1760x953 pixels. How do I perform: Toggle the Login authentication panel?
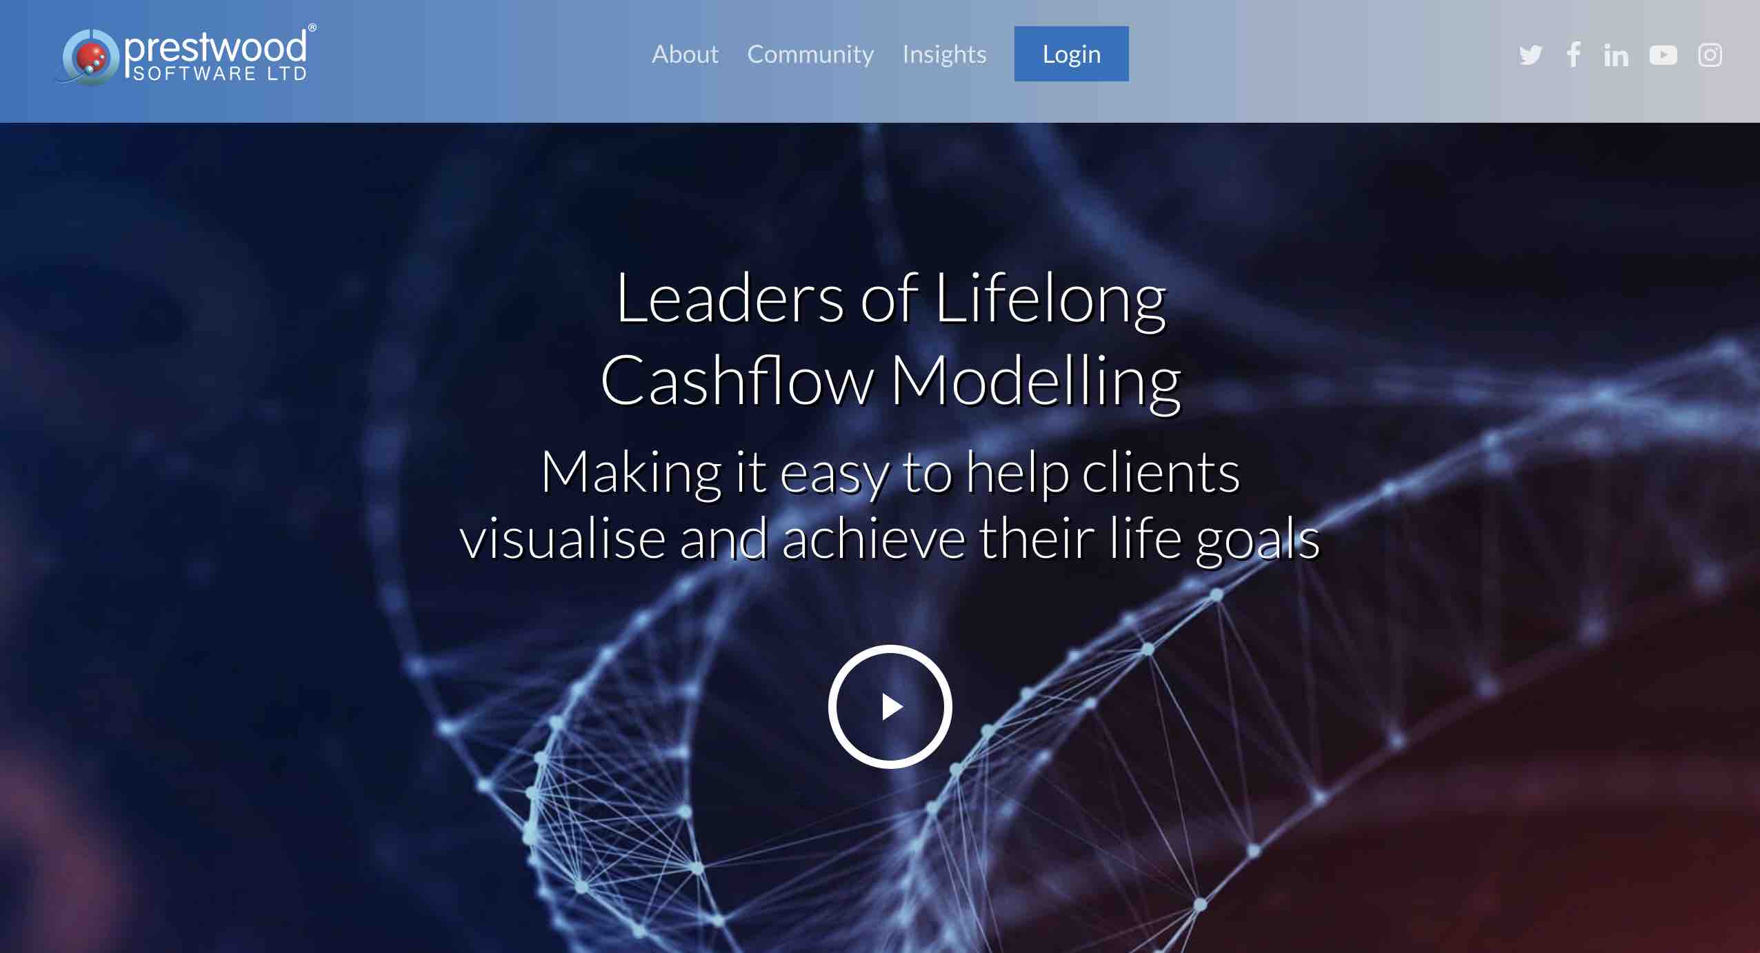(x=1069, y=54)
